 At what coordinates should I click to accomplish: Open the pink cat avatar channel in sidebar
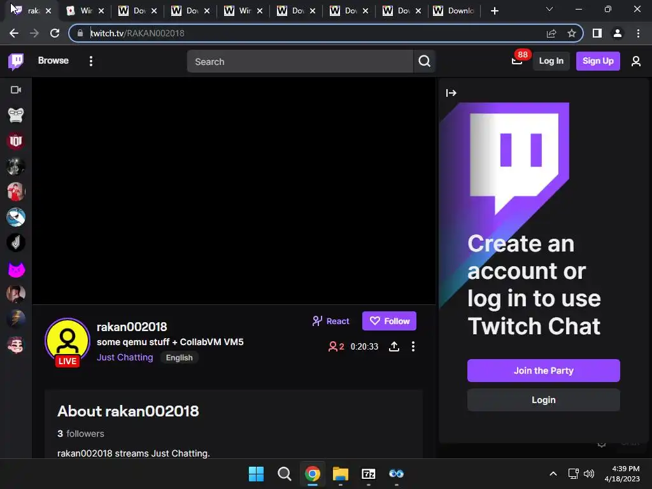[x=16, y=269]
